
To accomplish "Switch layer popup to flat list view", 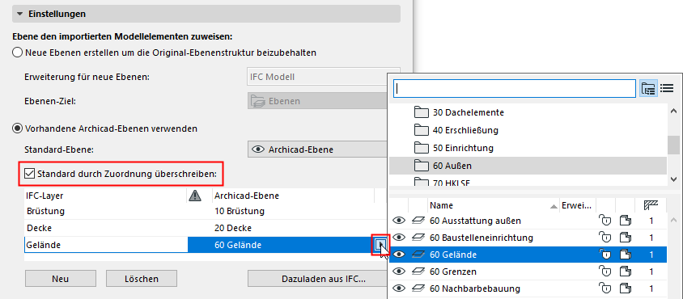I will 667,88.
